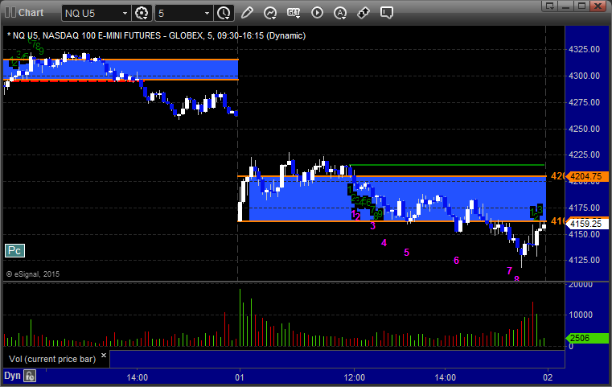Click the 4225.00 price axis label
This screenshot has width=612, height=387.
point(585,154)
